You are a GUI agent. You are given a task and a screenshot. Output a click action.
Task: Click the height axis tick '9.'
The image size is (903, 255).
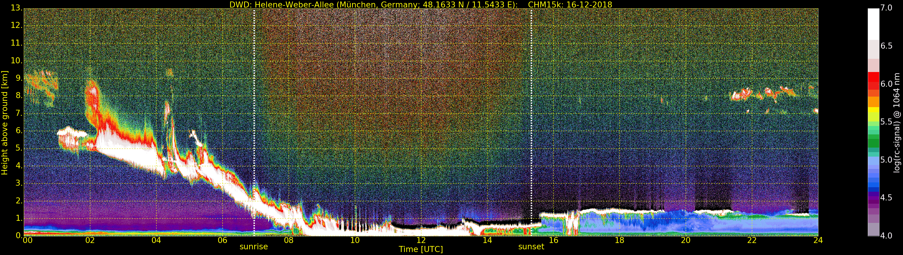coord(19,78)
